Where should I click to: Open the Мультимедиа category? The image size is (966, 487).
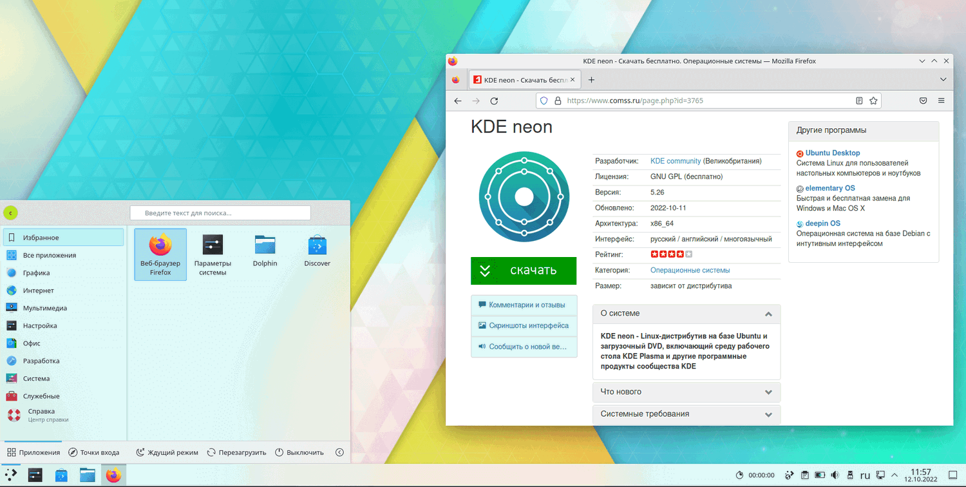(x=63, y=308)
